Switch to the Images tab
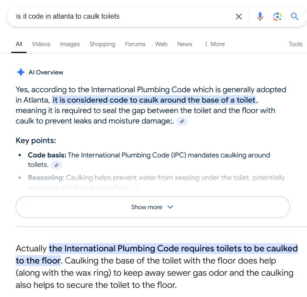This screenshot has height=297, width=307. [x=70, y=44]
